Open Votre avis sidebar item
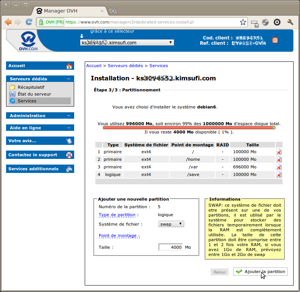 point(40,141)
